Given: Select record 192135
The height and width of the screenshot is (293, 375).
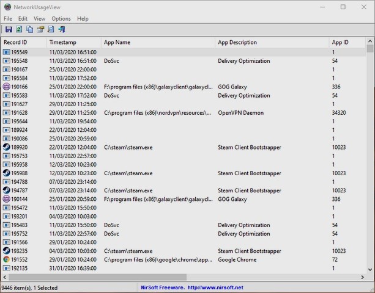Looking at the screenshot, I should (x=184, y=268).
